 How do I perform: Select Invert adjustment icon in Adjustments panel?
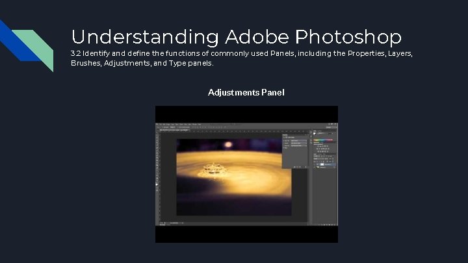tap(318, 151)
